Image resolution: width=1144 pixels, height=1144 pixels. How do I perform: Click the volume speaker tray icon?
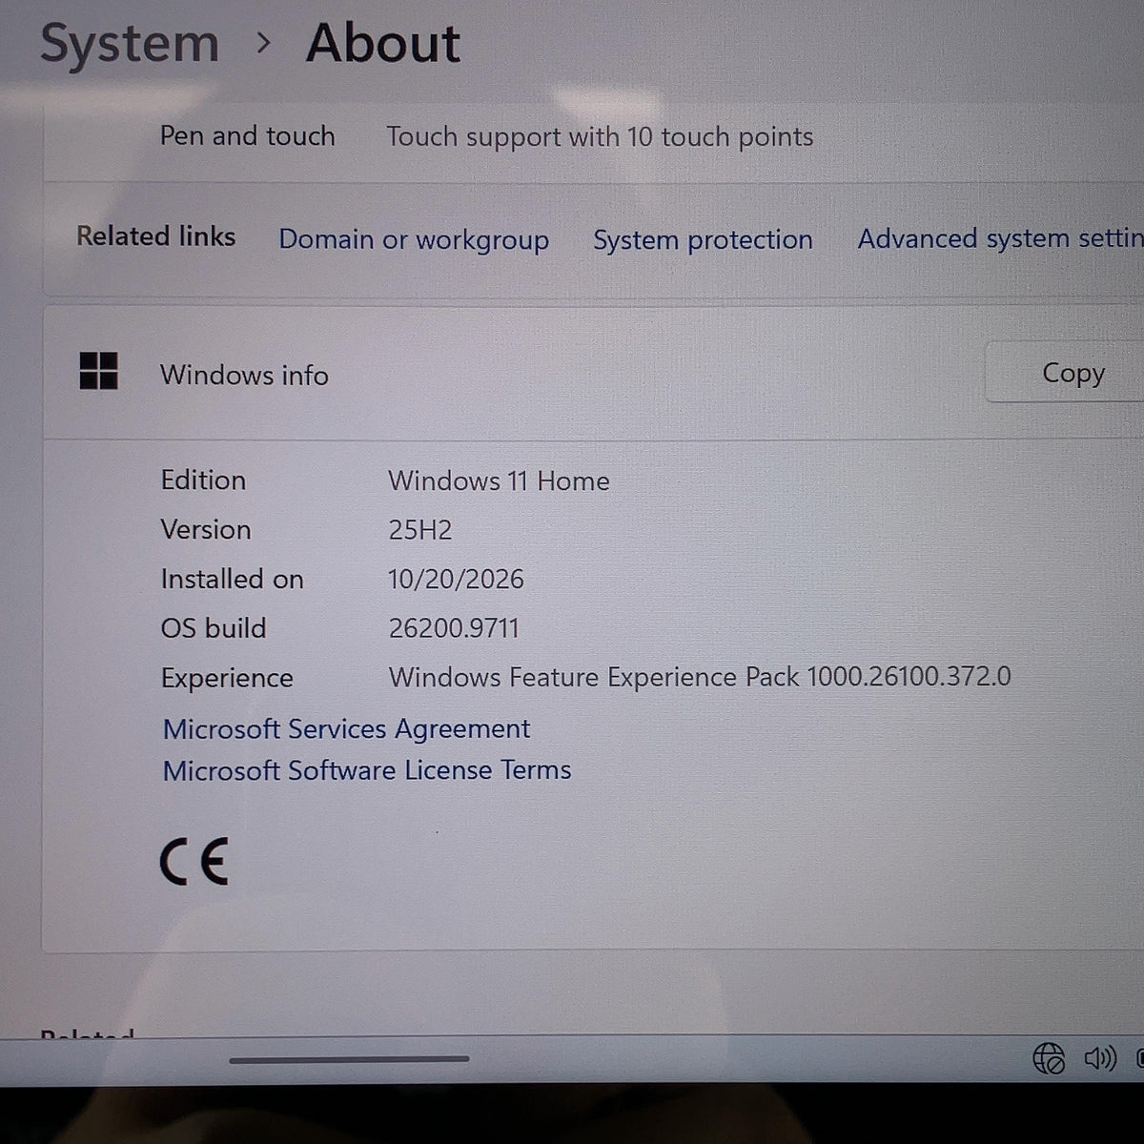(x=1100, y=1058)
